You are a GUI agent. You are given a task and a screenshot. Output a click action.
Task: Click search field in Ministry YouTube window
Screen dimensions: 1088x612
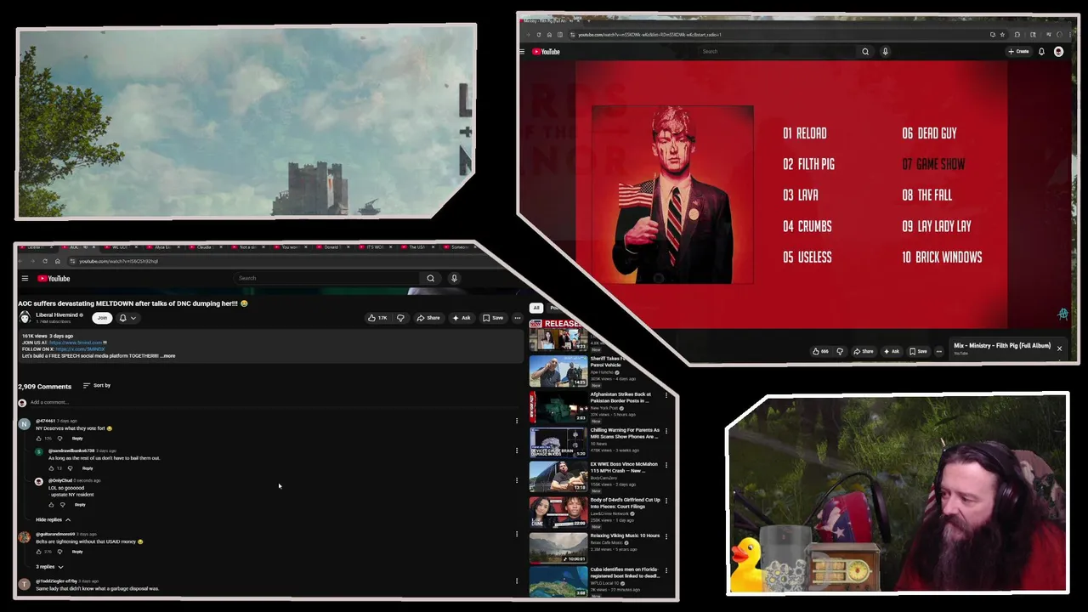tap(778, 52)
